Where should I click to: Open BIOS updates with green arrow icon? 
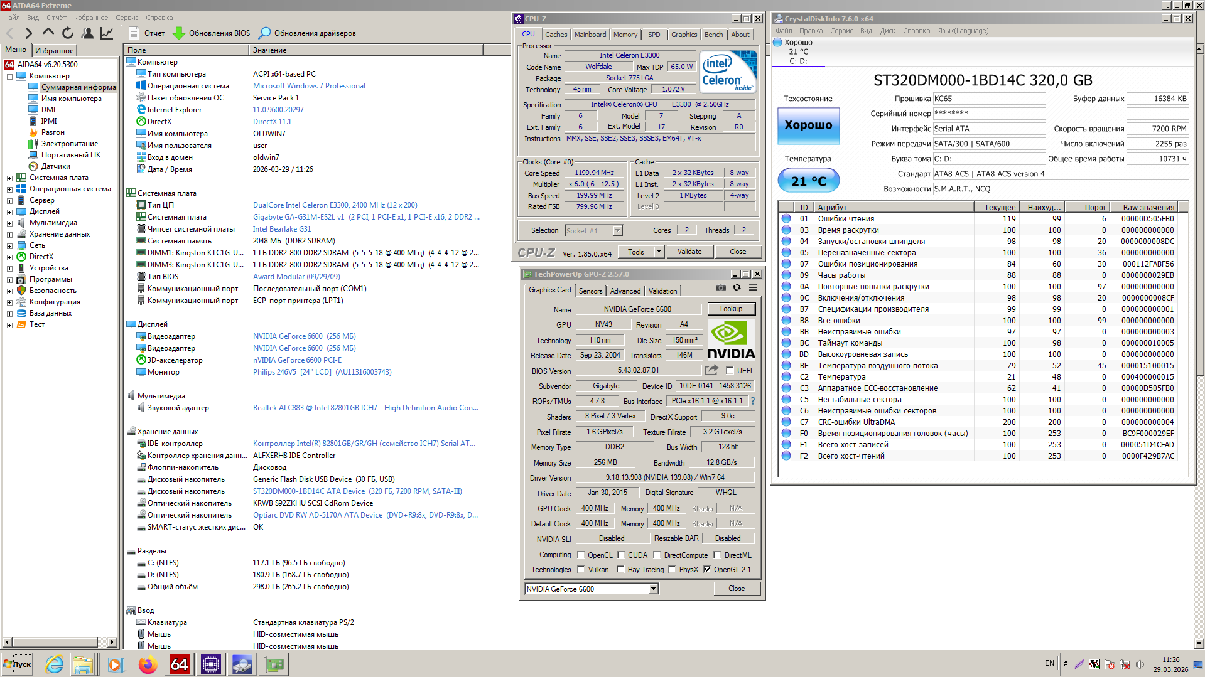point(179,33)
